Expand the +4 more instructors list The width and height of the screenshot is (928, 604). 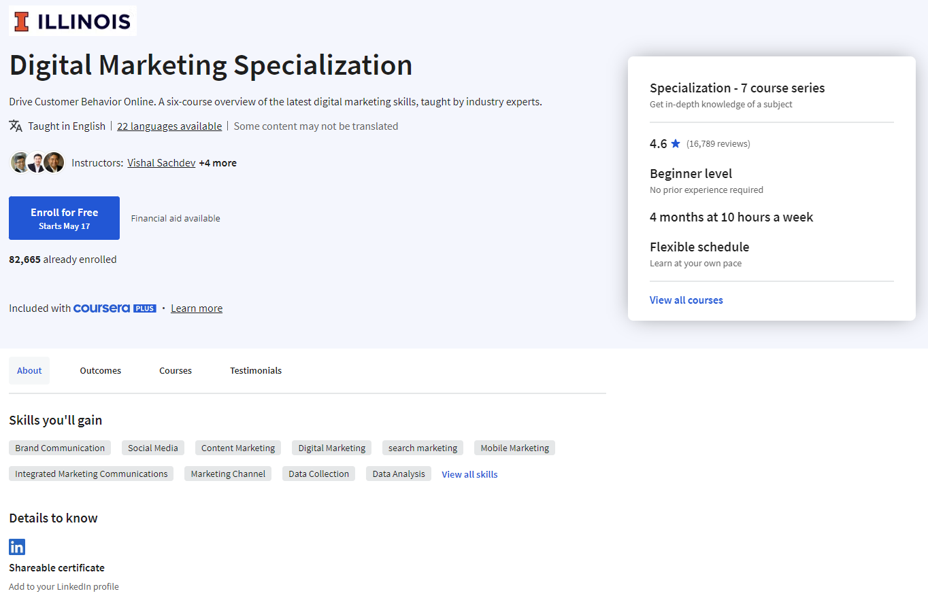tap(218, 162)
